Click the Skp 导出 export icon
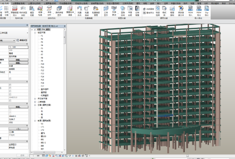The image size is (235, 159). 207,11
